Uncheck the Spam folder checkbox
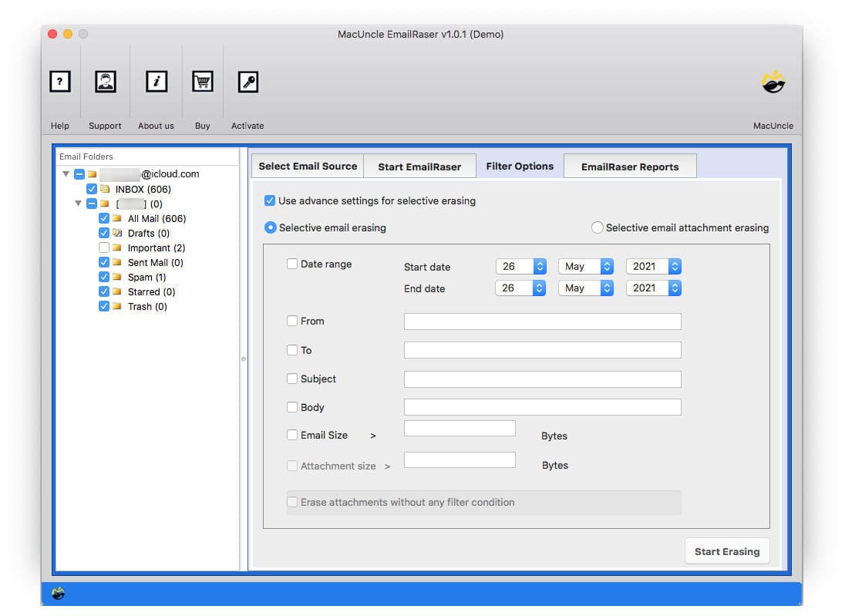845x616 pixels. 104,277
